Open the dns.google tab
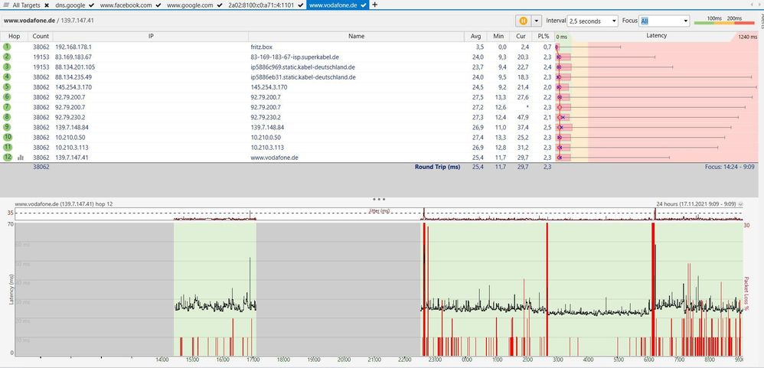Image resolution: width=764 pixels, height=368 pixels. [x=70, y=5]
